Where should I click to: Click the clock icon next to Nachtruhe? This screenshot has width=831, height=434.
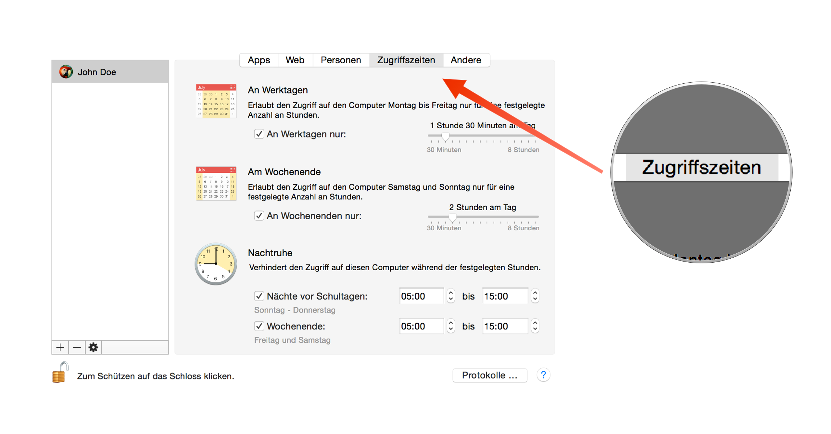[215, 264]
